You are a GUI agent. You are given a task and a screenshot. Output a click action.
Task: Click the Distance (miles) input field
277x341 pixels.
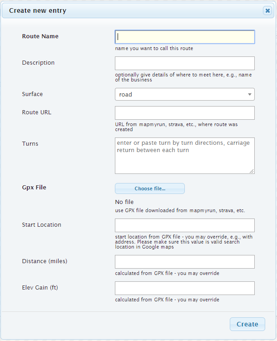[x=185, y=262]
